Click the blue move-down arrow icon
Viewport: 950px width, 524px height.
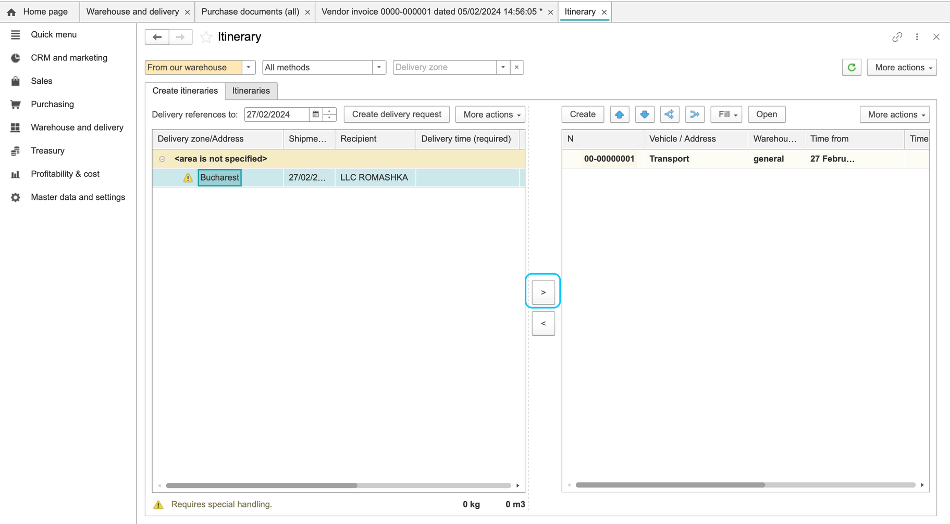tap(645, 114)
